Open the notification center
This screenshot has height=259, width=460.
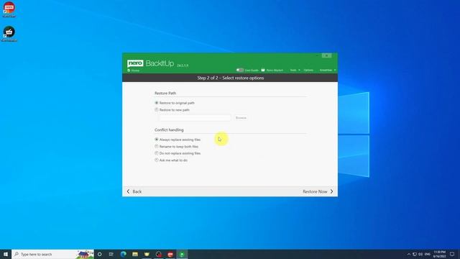452,254
